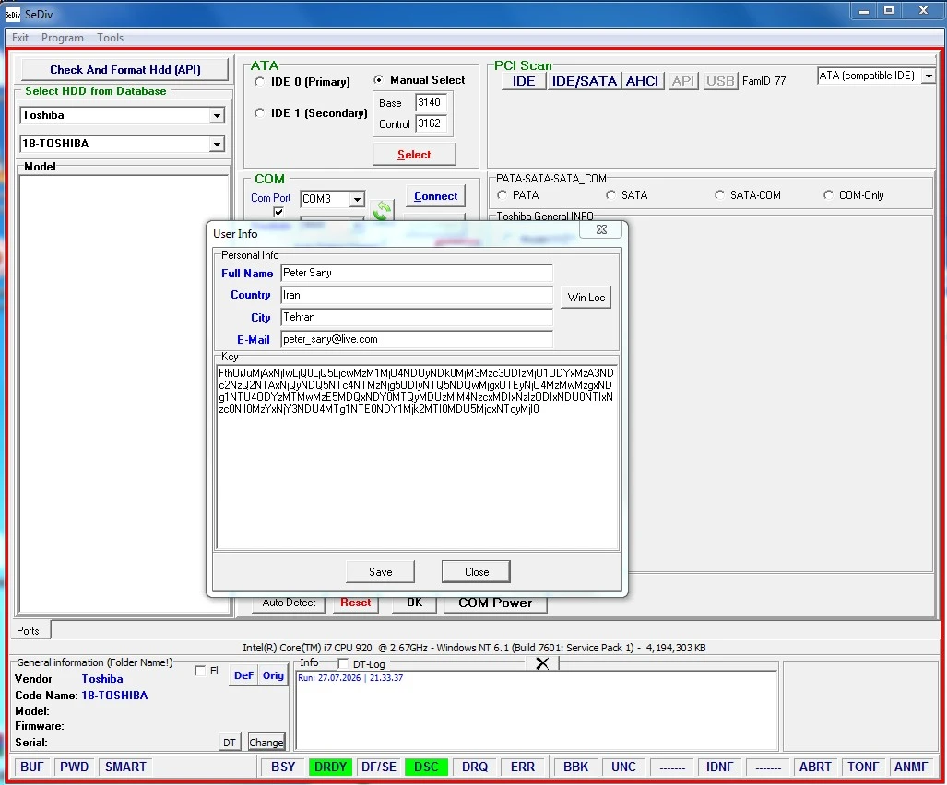
Task: Click the SeDiv app icon in title bar
Action: pyautogui.click(x=13, y=14)
